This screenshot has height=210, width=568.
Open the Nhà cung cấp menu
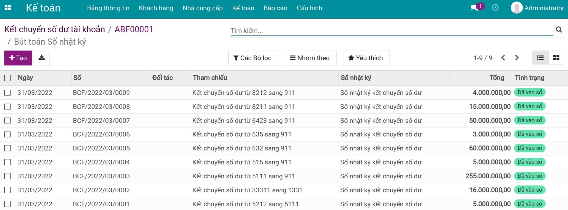pyautogui.click(x=203, y=8)
